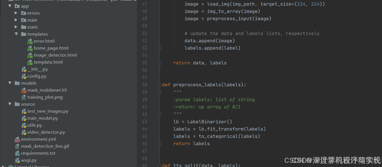This screenshot has height=167, width=382.
Task: Click the text "lb = LabelBinarizer()"
Action: 203,122
